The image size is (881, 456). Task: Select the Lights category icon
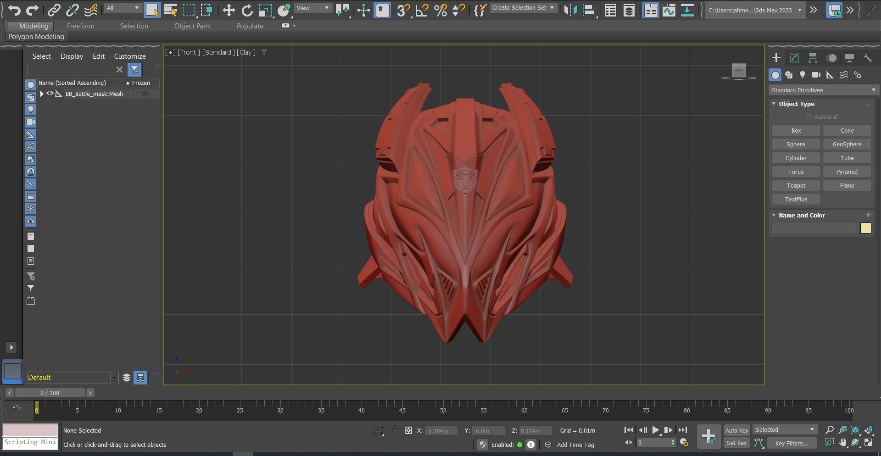[x=802, y=75]
